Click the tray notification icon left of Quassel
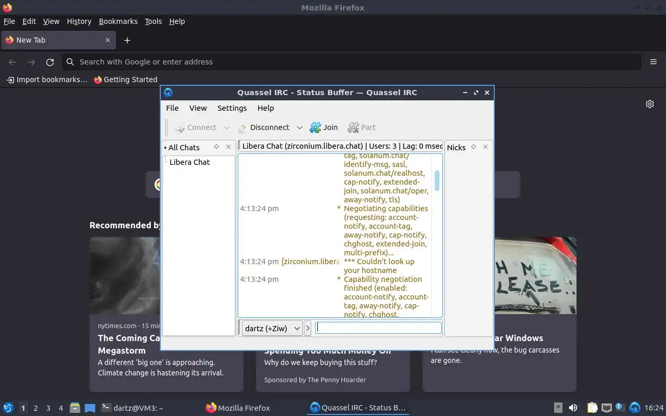 (x=620, y=407)
